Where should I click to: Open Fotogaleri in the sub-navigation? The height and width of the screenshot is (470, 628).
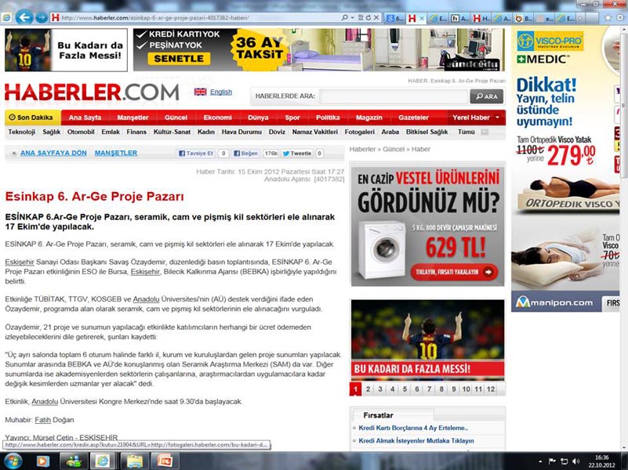pos(360,132)
